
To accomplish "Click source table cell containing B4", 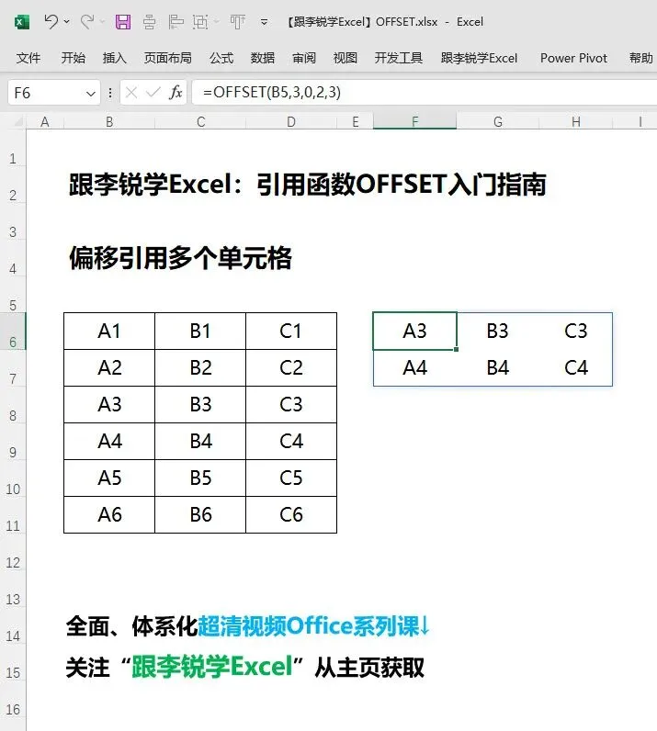I will pos(200,441).
